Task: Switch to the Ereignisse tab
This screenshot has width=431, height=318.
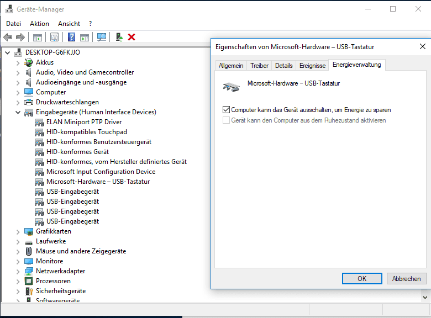Action: click(312, 66)
